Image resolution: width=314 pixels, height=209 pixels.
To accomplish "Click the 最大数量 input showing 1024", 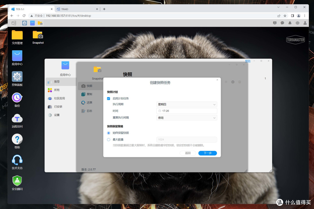I will pyautogui.click(x=187, y=140).
